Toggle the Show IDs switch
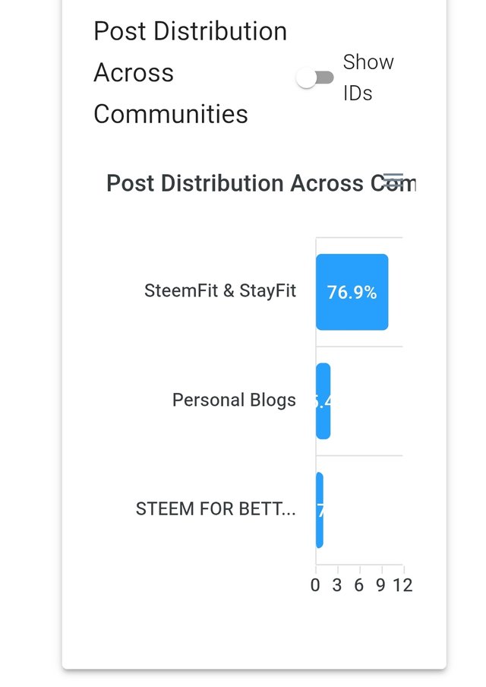Viewport: 486px width, 687px height. point(315,78)
